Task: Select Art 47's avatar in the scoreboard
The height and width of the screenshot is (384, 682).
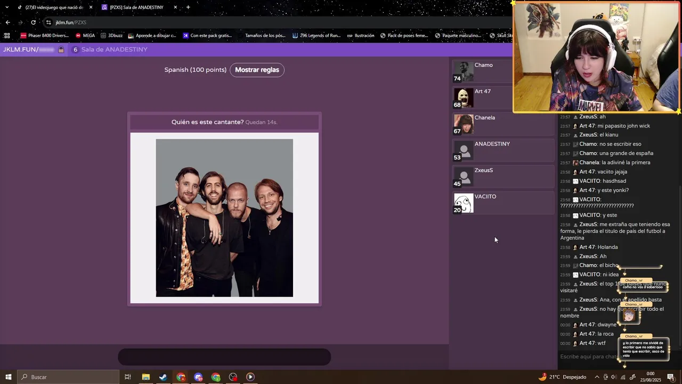Action: [464, 98]
